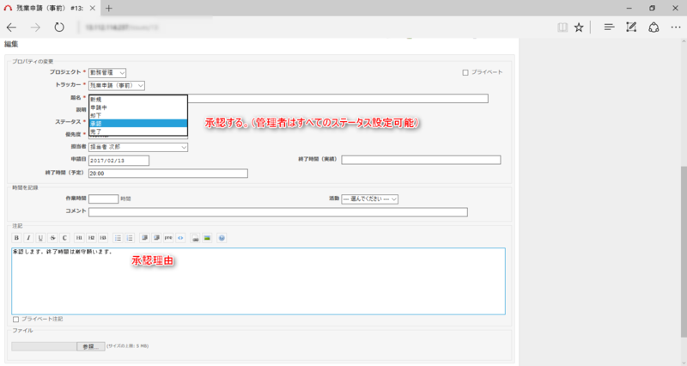Make a web note pen icon
Image resolution: width=687 pixels, height=366 pixels.
coord(631,27)
